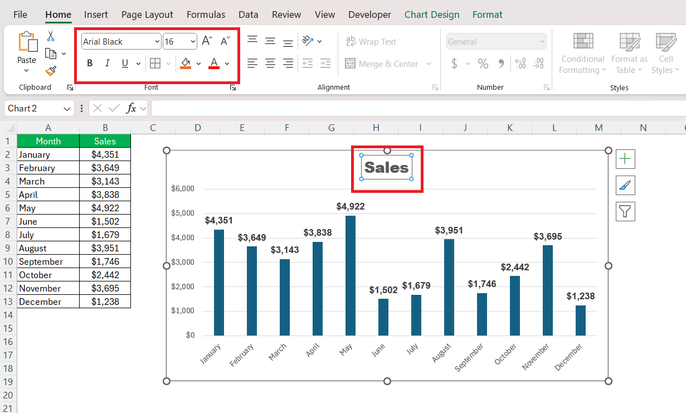The height and width of the screenshot is (413, 686).
Task: Open the Number format dialog launcher
Action: pyautogui.click(x=547, y=88)
